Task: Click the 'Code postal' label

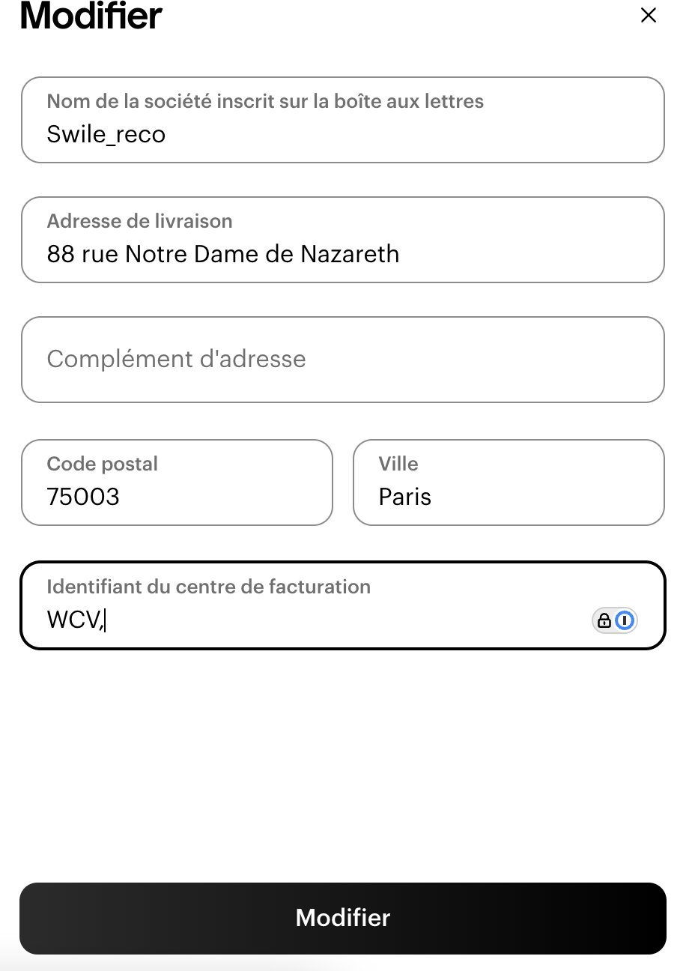Action: pos(102,464)
